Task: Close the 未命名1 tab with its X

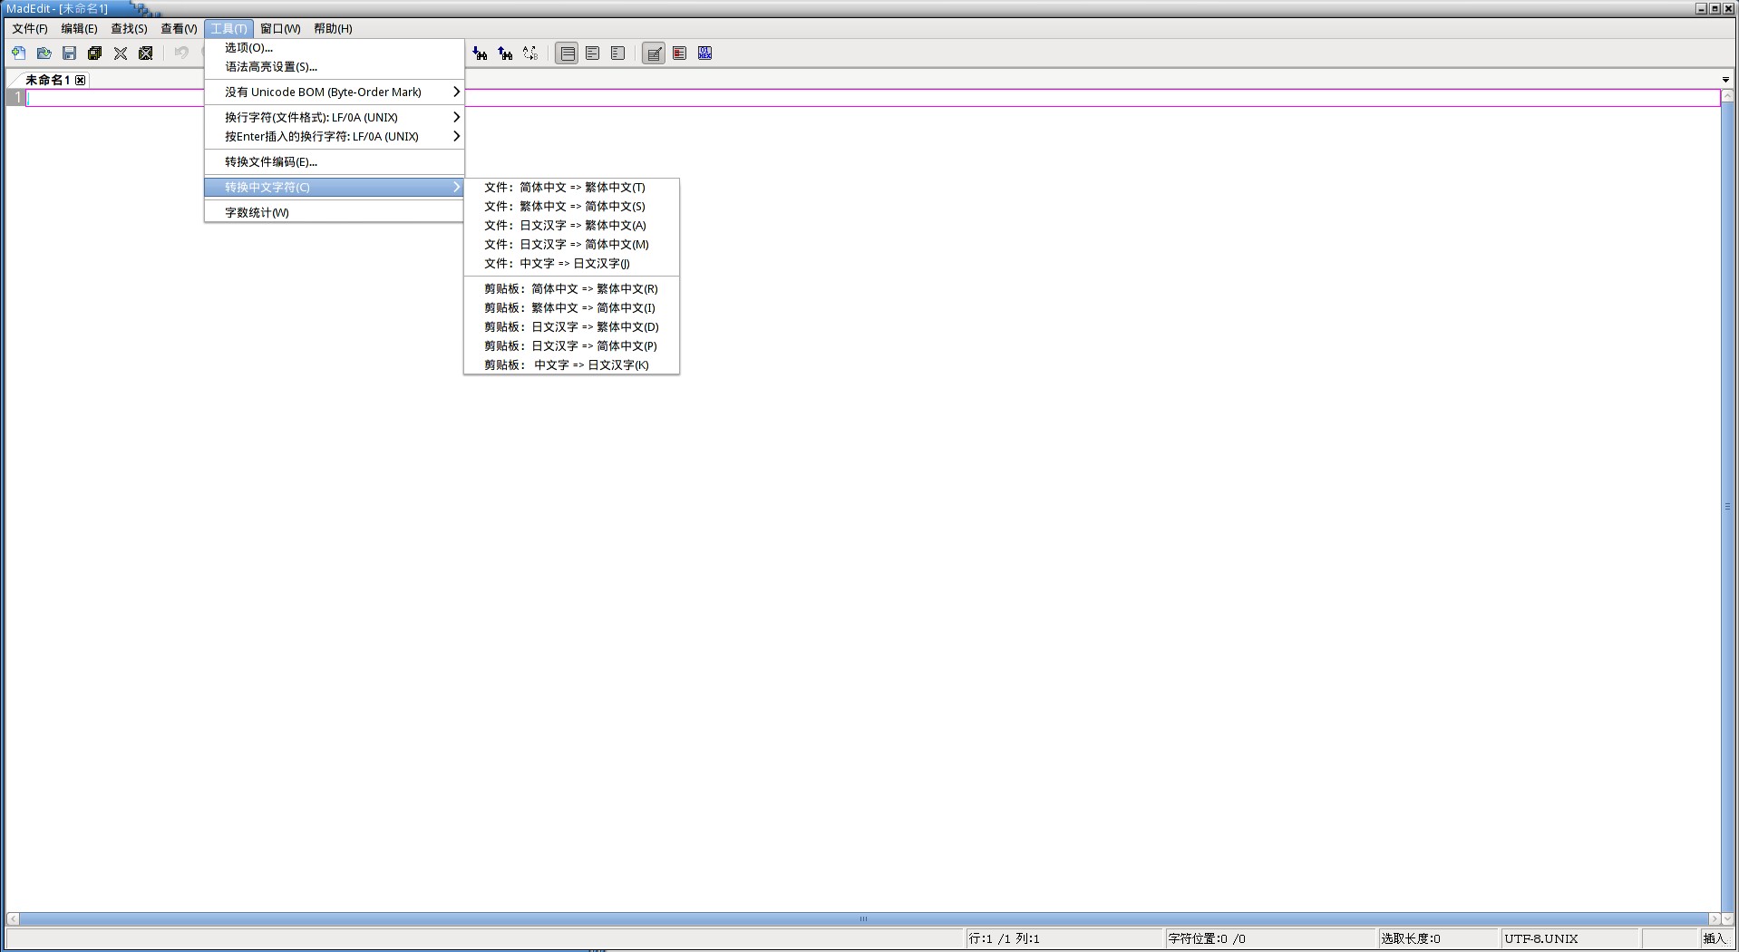Action: point(81,80)
